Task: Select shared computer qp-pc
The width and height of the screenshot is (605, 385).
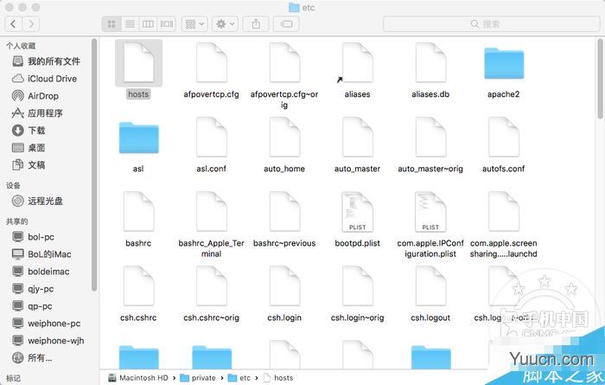Action: (x=33, y=306)
